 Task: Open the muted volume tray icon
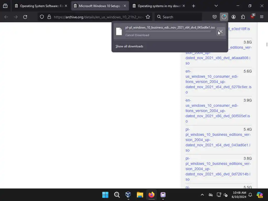pyautogui.click(x=226, y=195)
